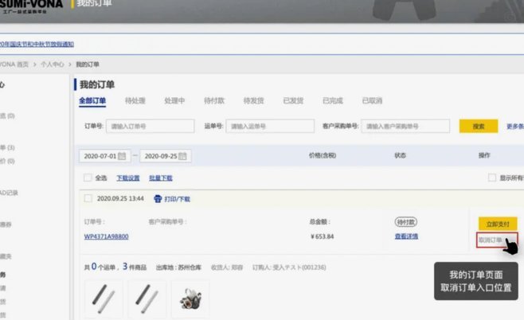Screen dimensions: 524x320
Task: Click the SUMI-VONA logo
Action: (x=31, y=6)
